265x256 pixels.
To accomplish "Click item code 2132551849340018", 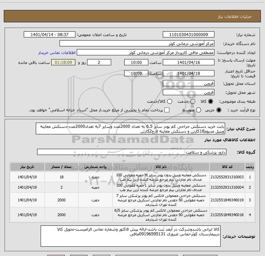I will pos(227,215).
